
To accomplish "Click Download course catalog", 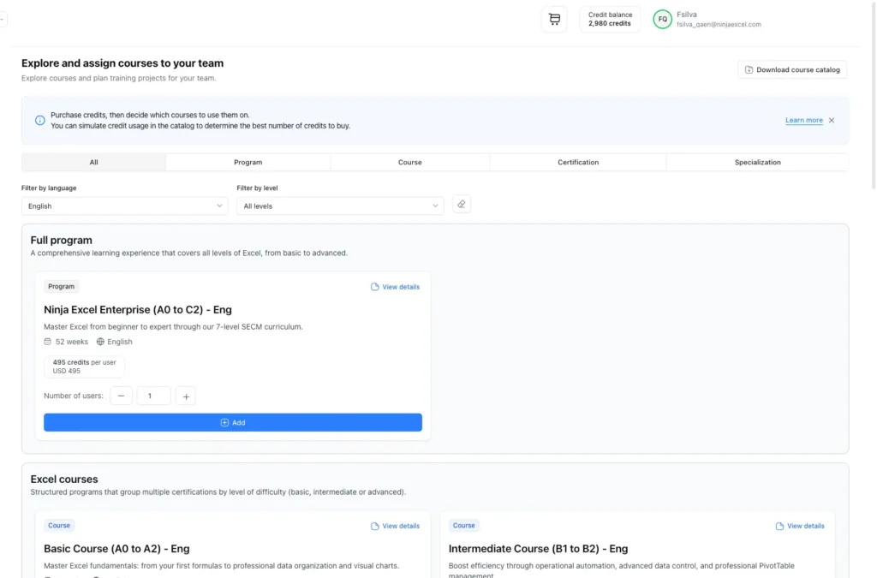I will tap(791, 69).
